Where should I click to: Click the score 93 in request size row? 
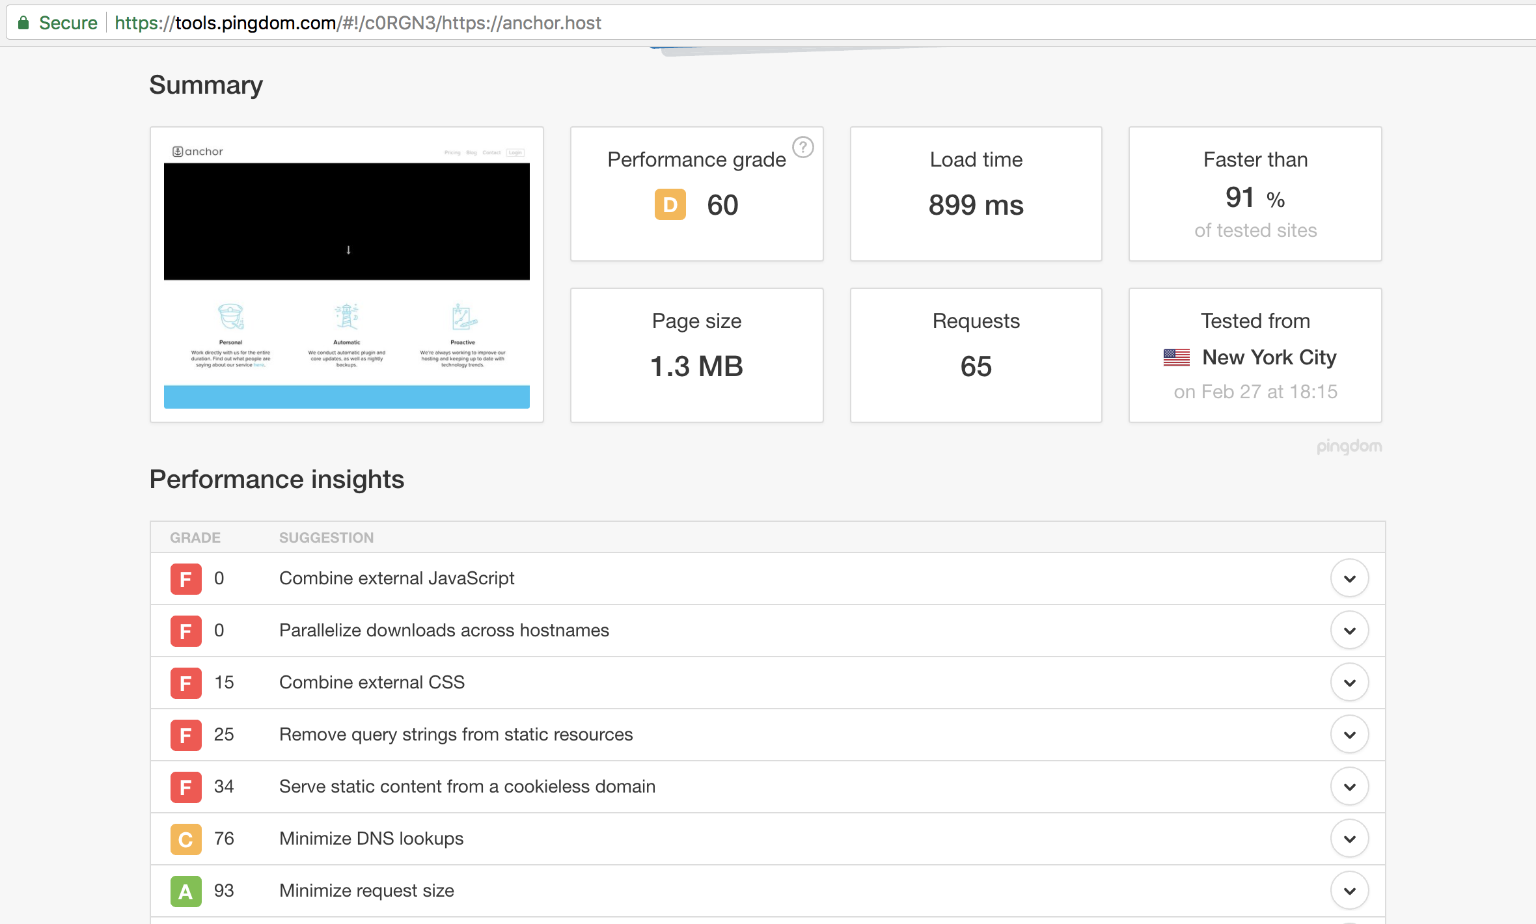pyautogui.click(x=224, y=891)
